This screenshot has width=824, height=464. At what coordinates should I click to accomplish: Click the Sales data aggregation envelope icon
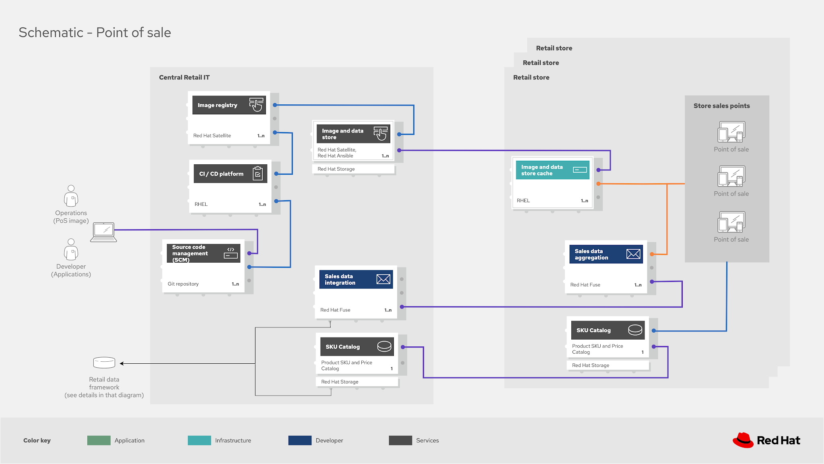(634, 254)
